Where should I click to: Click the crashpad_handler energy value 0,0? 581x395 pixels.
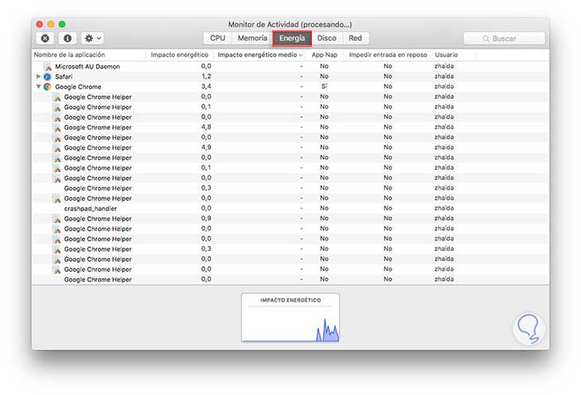206,209
